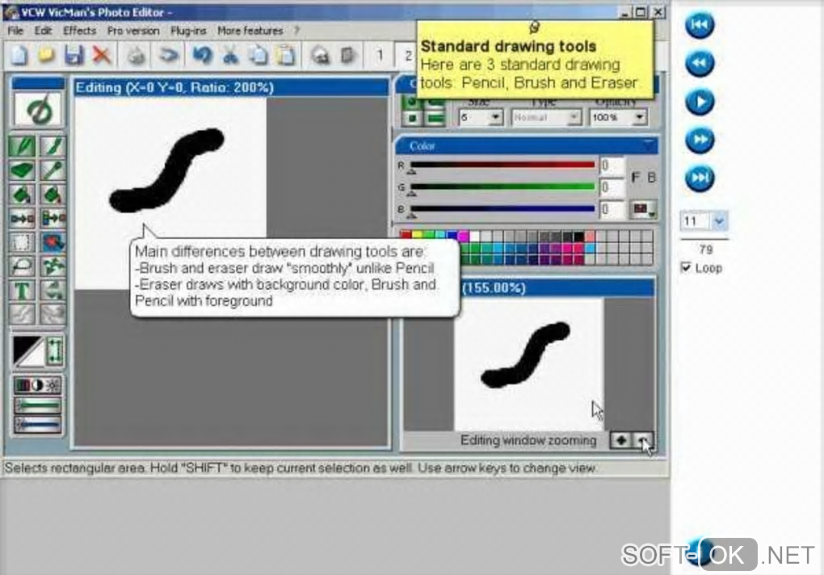Open the frame number dropdown showing 11

tap(718, 221)
